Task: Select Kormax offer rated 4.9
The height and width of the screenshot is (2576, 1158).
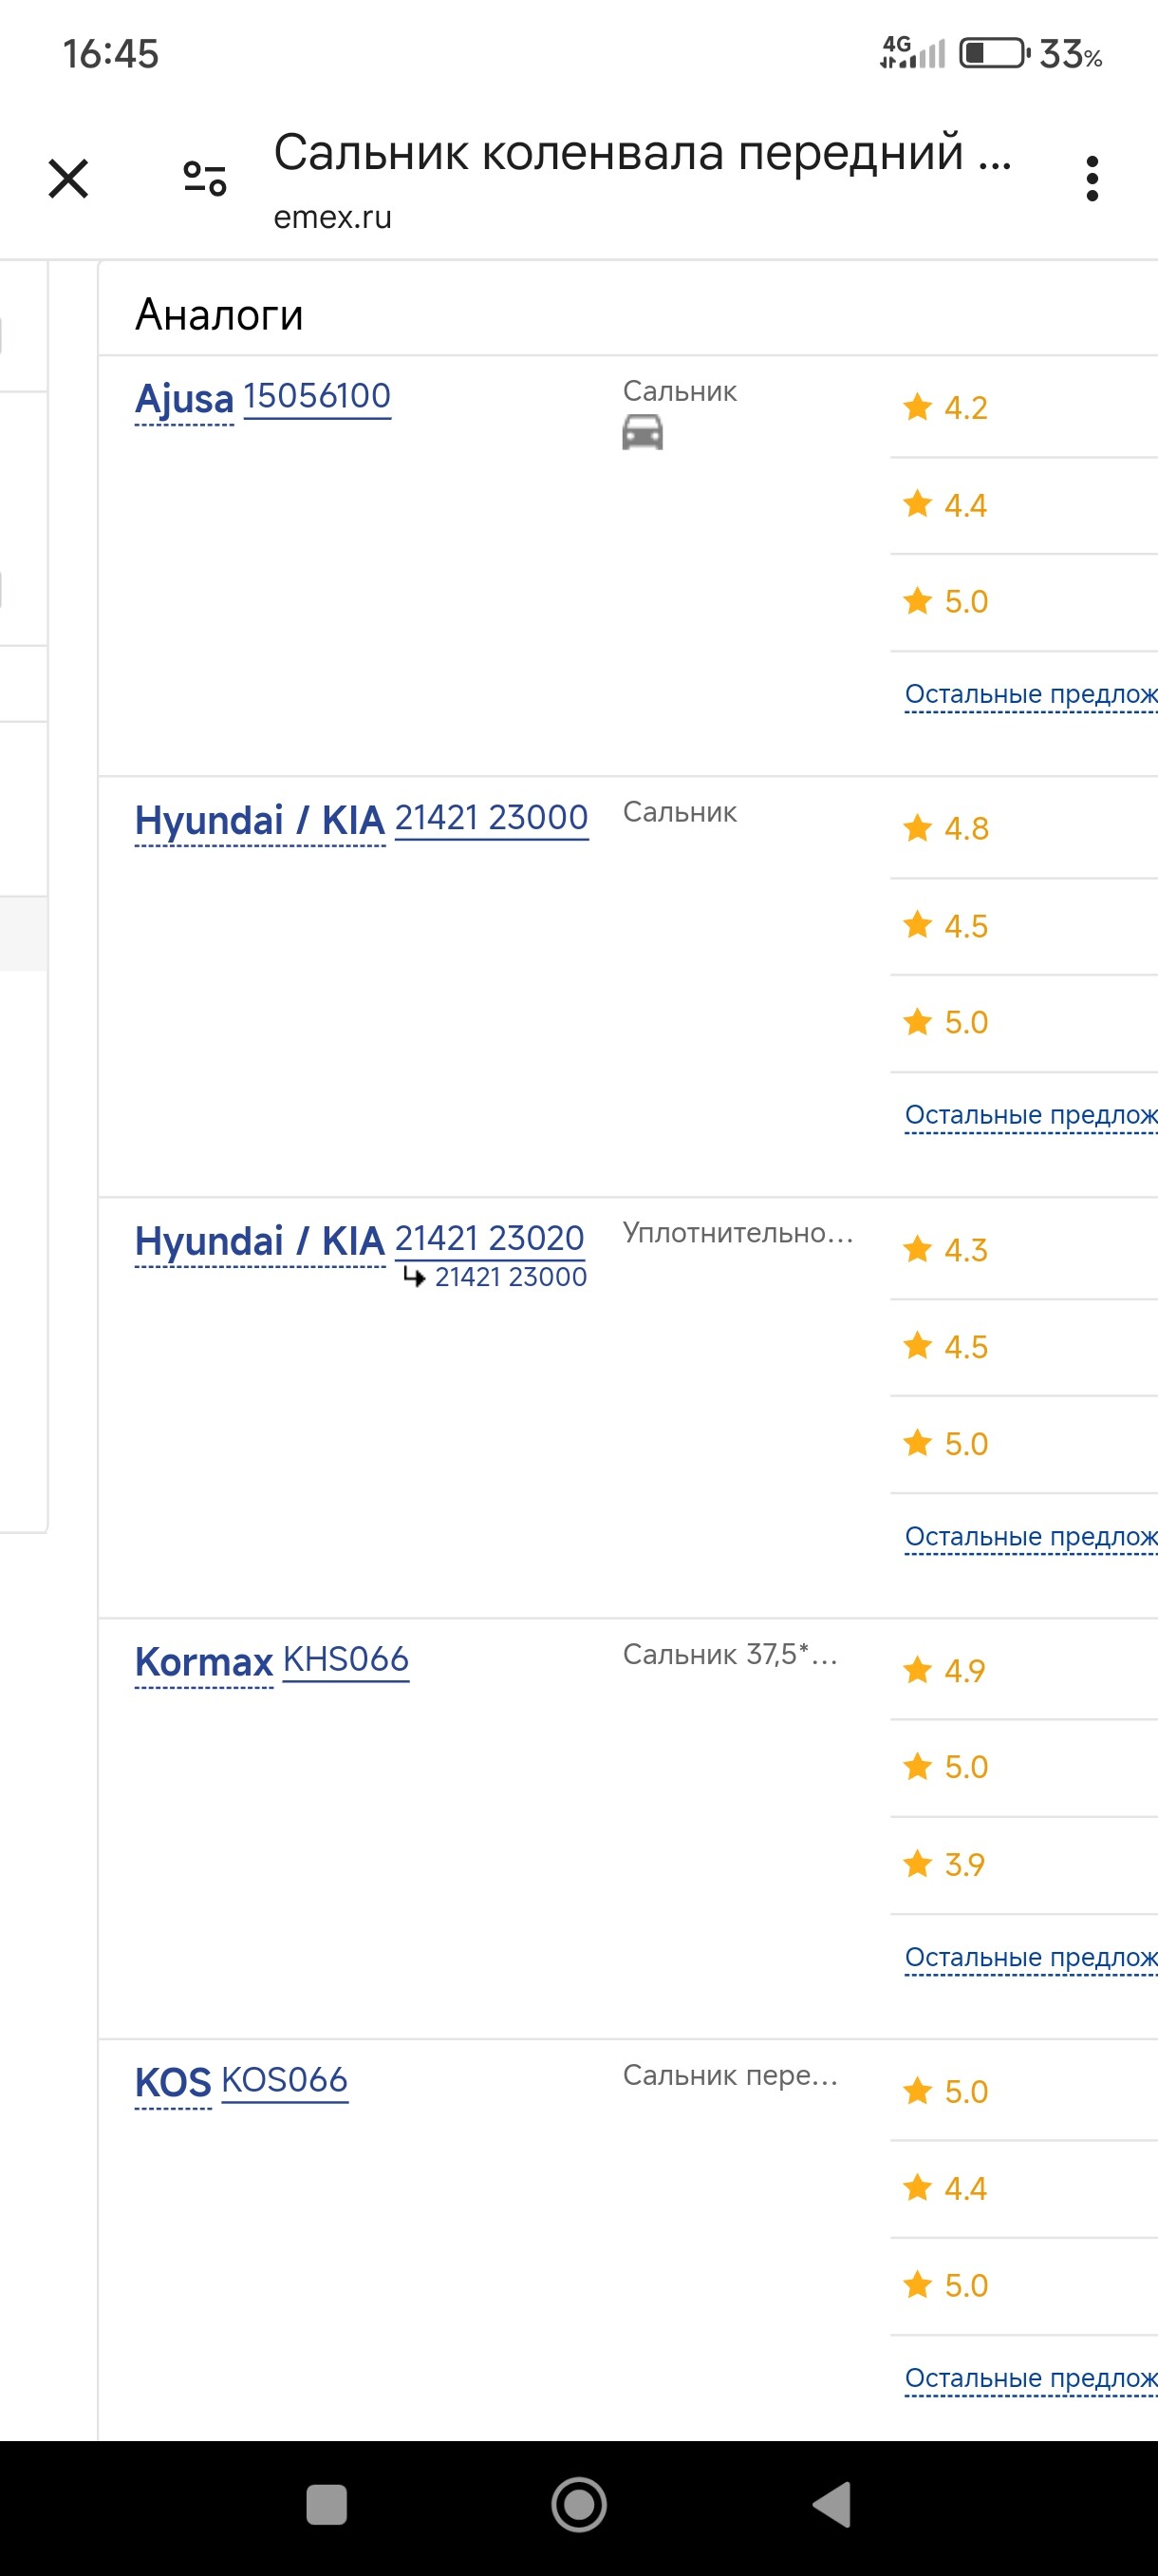Action: tap(1024, 1671)
